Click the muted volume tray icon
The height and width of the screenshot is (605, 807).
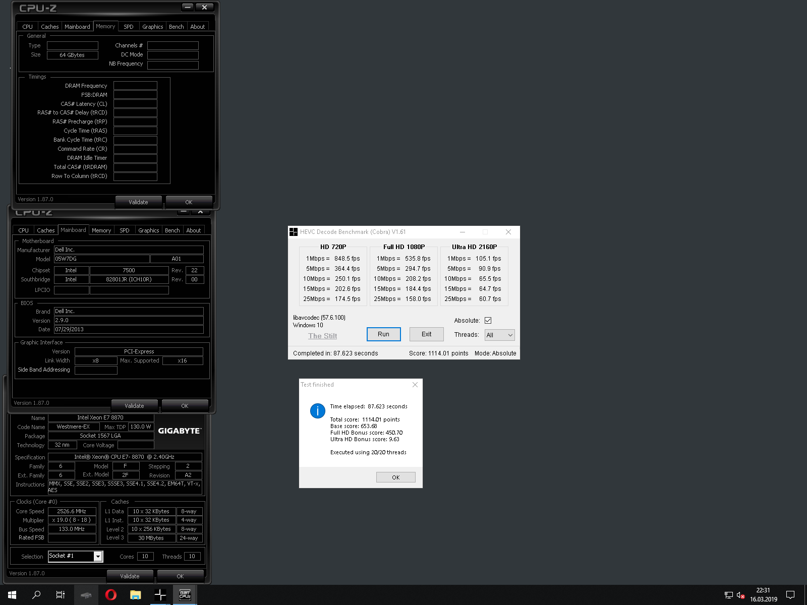(x=740, y=595)
